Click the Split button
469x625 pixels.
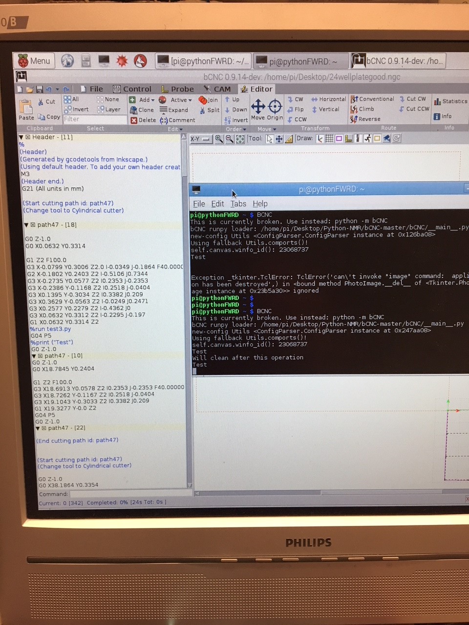tap(210, 110)
